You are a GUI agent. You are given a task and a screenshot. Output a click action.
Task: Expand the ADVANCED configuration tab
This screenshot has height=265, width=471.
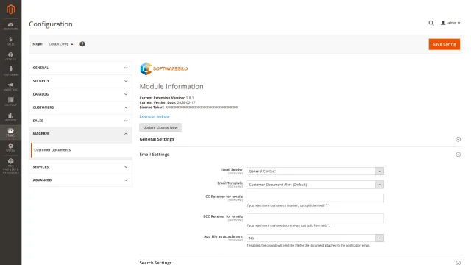[80, 180]
